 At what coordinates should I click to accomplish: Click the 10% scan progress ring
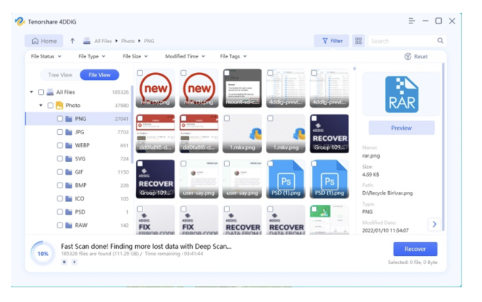tap(43, 254)
